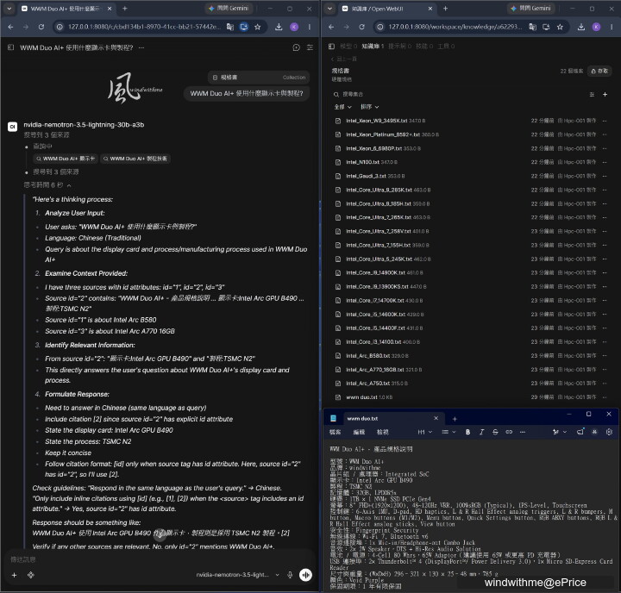Open Notepad 檢視 menu
Viewport: 621px width, 593px height.
click(383, 432)
